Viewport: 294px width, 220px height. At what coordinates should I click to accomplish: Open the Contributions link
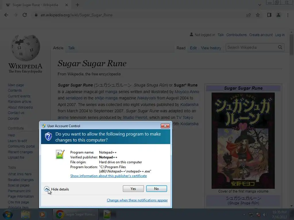(x=236, y=35)
